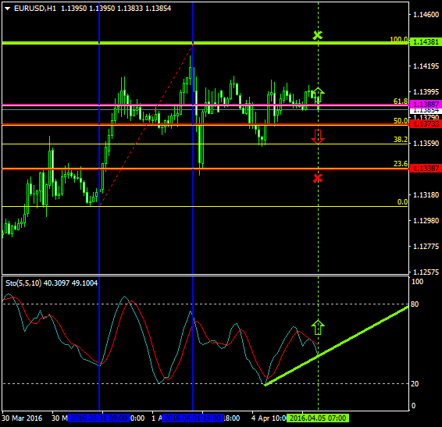Select the green X marker above 1.14381 level

(318, 35)
